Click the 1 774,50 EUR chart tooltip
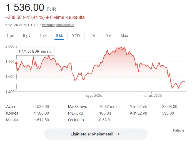Image resolution: width=192 pixels, height=141 pixels. [x=35, y=51]
